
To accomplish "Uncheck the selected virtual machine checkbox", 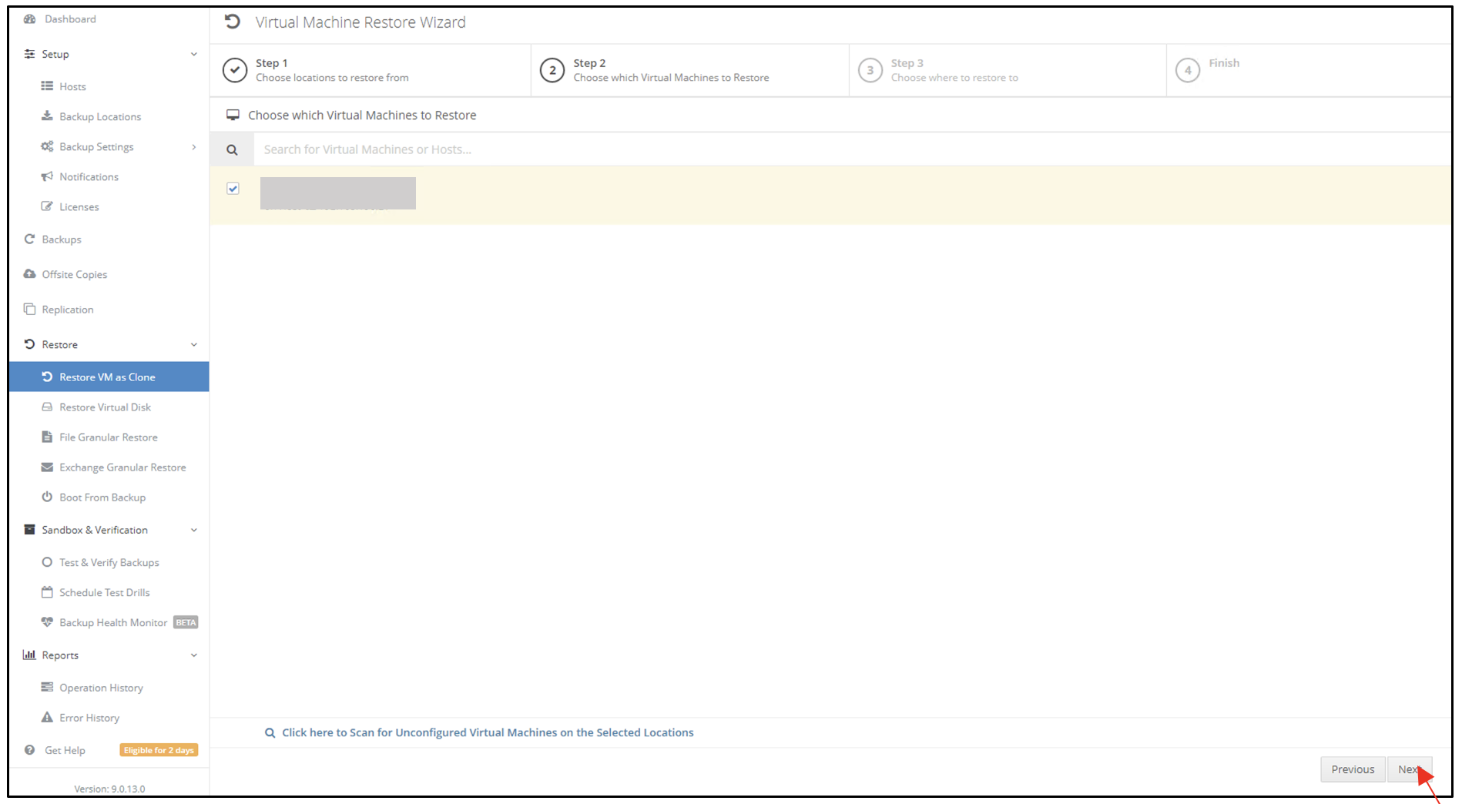I will click(x=233, y=189).
